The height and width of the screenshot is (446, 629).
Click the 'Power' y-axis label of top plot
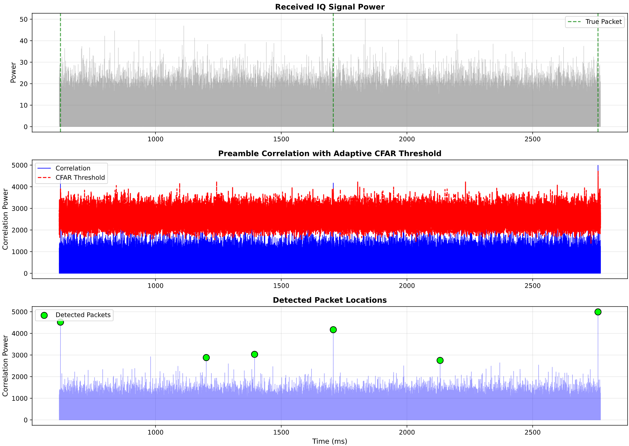tap(13, 72)
